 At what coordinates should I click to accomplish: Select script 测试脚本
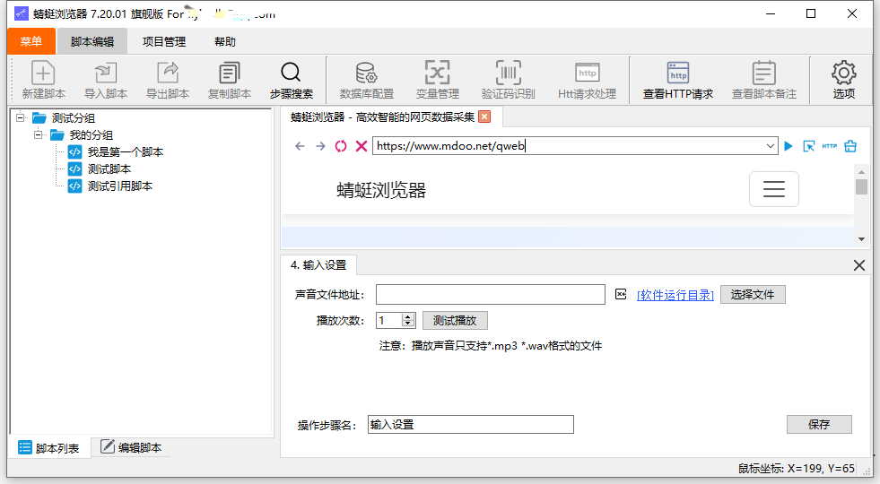point(109,169)
